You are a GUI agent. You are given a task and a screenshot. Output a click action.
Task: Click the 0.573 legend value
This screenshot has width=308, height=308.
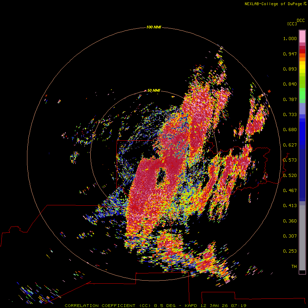290,160
